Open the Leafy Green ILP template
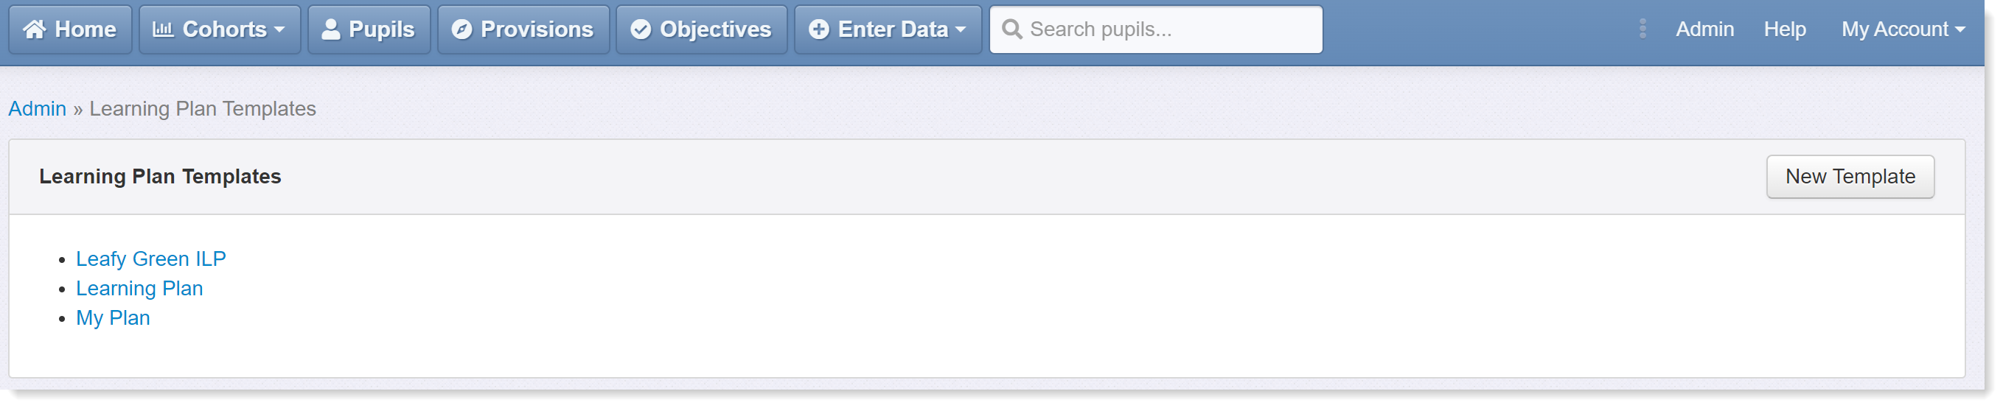The width and height of the screenshot is (2003, 408). pyautogui.click(x=151, y=258)
